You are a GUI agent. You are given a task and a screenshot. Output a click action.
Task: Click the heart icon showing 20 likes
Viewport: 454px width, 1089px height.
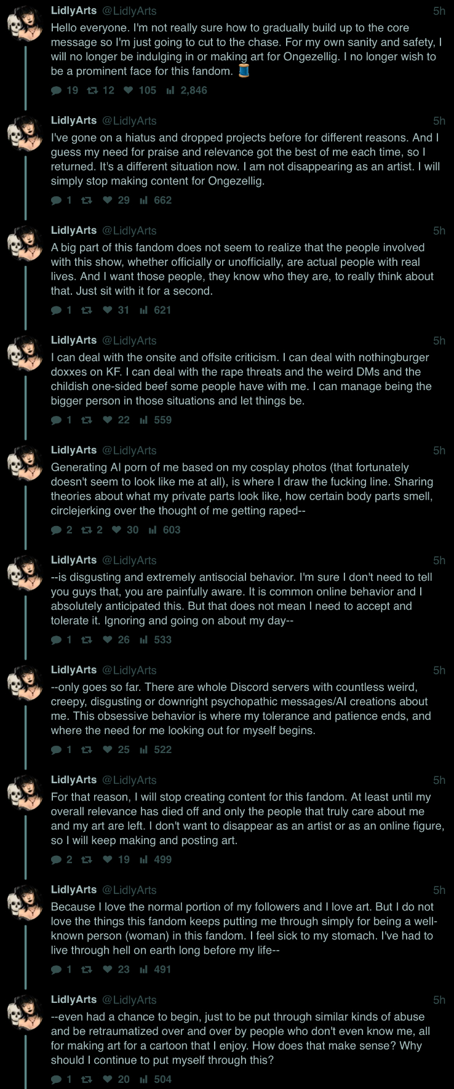click(x=108, y=1079)
